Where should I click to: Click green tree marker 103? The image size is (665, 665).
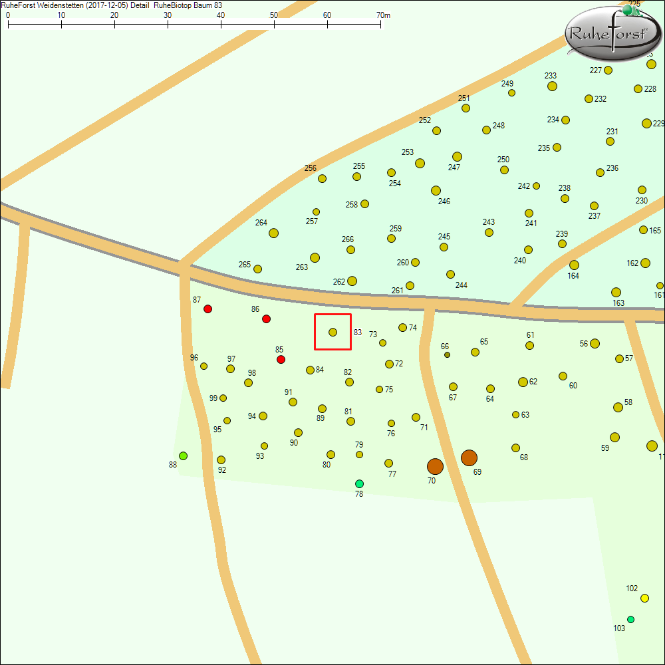coord(630,620)
